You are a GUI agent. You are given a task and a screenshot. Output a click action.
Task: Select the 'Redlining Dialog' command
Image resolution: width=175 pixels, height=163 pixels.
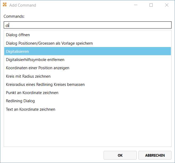20,101
